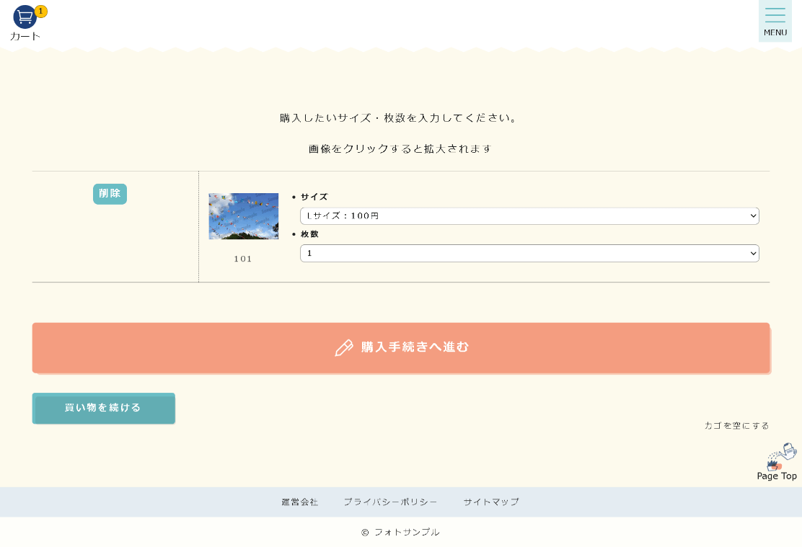
Task: Click the arrow on the Lサイズ selector
Action: (x=753, y=216)
